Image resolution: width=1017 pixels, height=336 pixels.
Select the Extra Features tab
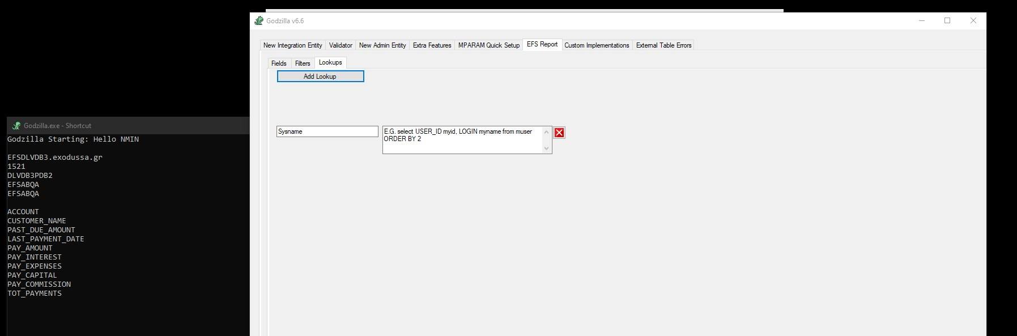pyautogui.click(x=432, y=45)
